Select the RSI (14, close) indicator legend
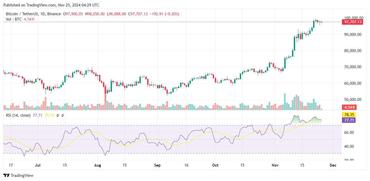 18,115
